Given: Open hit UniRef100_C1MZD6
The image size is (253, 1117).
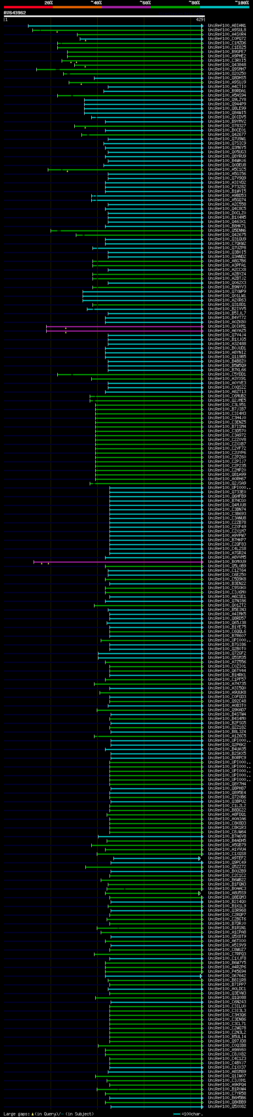Looking at the screenshot, I should 227,43.
